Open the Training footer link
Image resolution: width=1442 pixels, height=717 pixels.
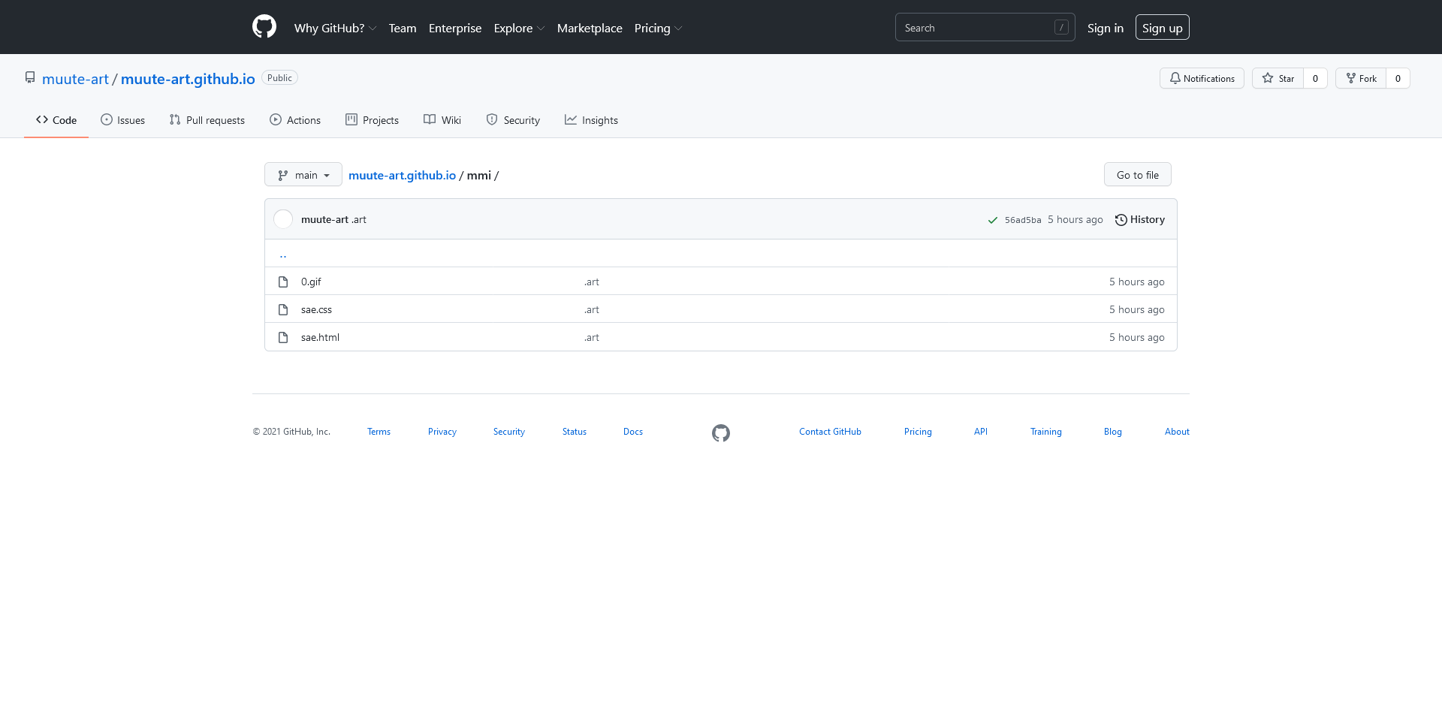1046,432
